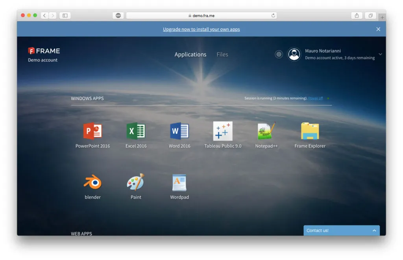The image size is (403, 260).
Task: Open Notepad++ app icon
Action: pos(266,131)
